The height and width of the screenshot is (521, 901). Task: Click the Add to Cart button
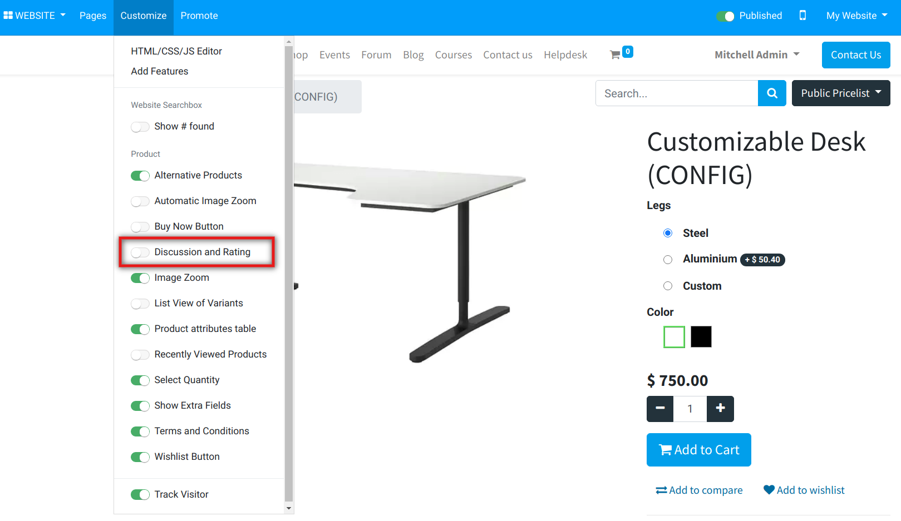pos(698,450)
